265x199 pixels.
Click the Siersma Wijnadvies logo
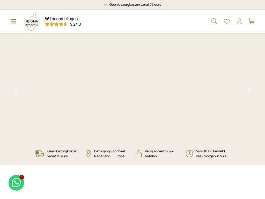pos(32,21)
